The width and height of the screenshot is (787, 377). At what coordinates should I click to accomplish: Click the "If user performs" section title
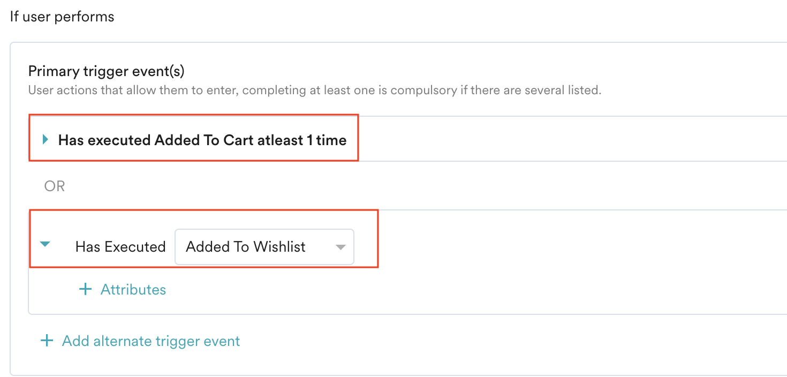62,17
